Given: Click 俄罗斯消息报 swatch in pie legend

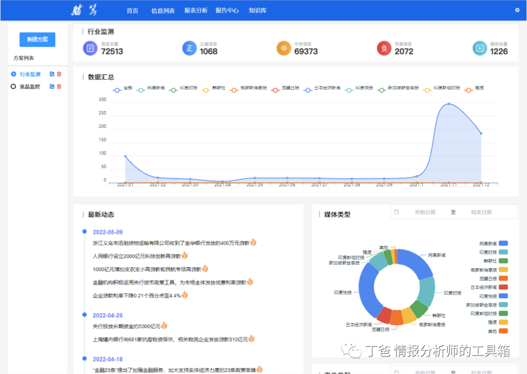Looking at the screenshot, I should [x=503, y=270].
